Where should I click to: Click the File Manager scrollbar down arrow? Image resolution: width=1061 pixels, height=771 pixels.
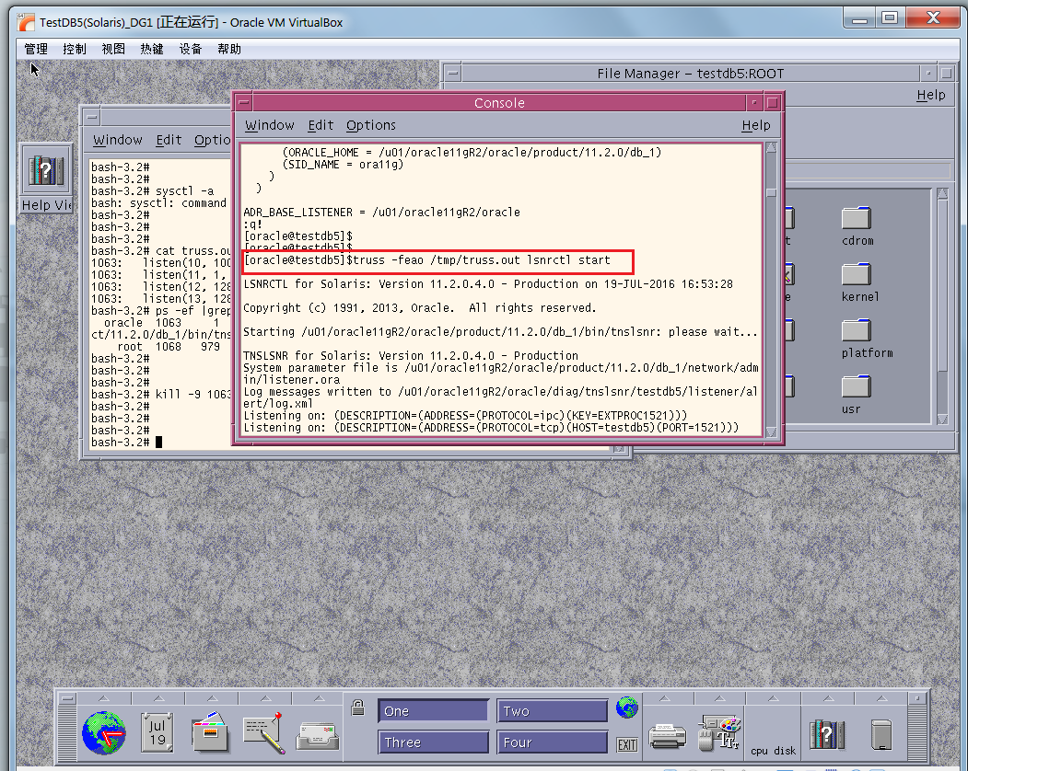(942, 419)
